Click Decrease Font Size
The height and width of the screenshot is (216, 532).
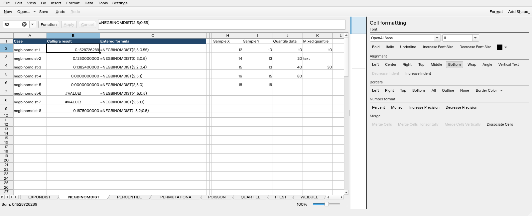[475, 47]
